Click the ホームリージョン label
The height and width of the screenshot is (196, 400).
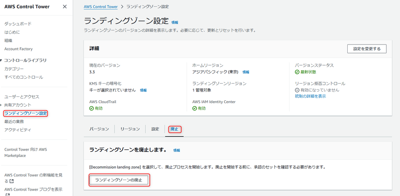tap(208, 65)
